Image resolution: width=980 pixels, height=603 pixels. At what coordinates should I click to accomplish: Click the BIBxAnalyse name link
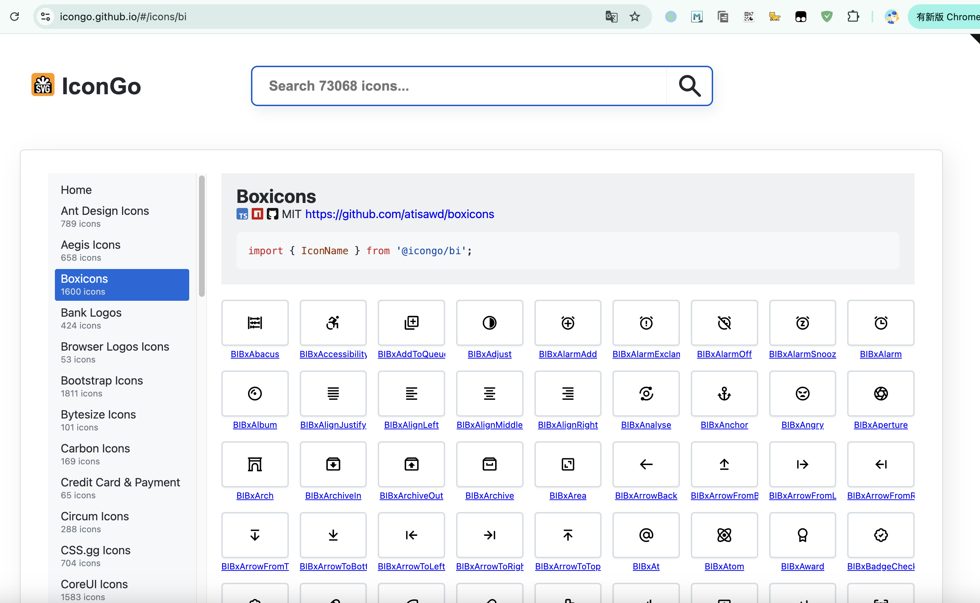coord(646,425)
